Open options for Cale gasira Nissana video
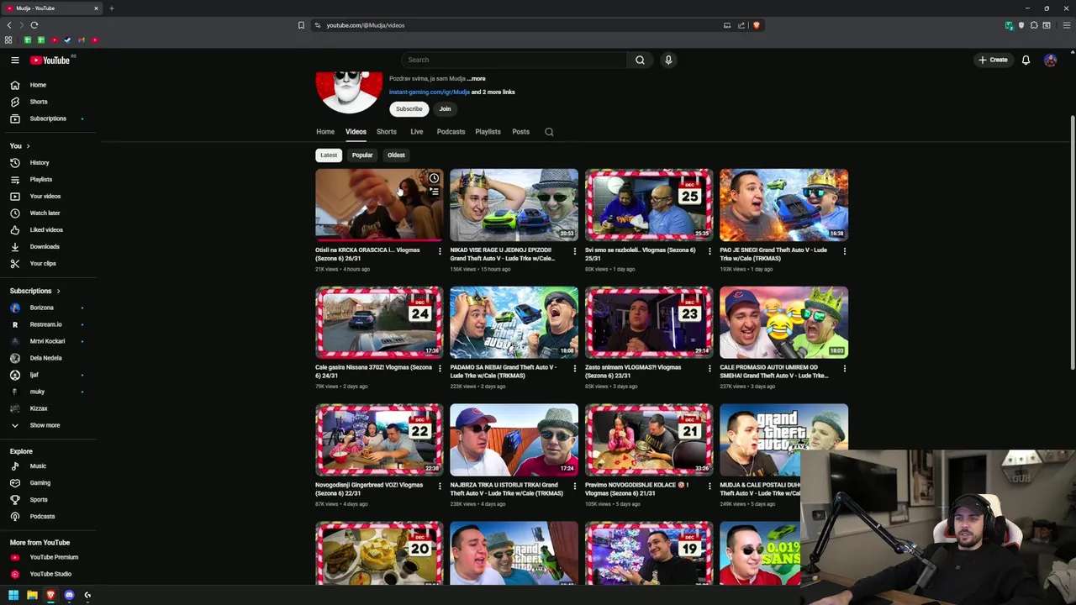The width and height of the screenshot is (1076, 605). (x=439, y=368)
